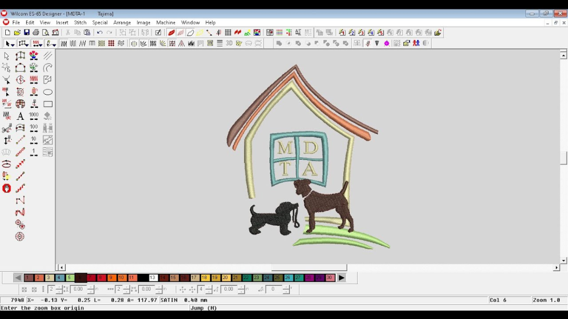
Task: Expand the select arrow tool dropdown
Action: pyautogui.click(x=13, y=44)
